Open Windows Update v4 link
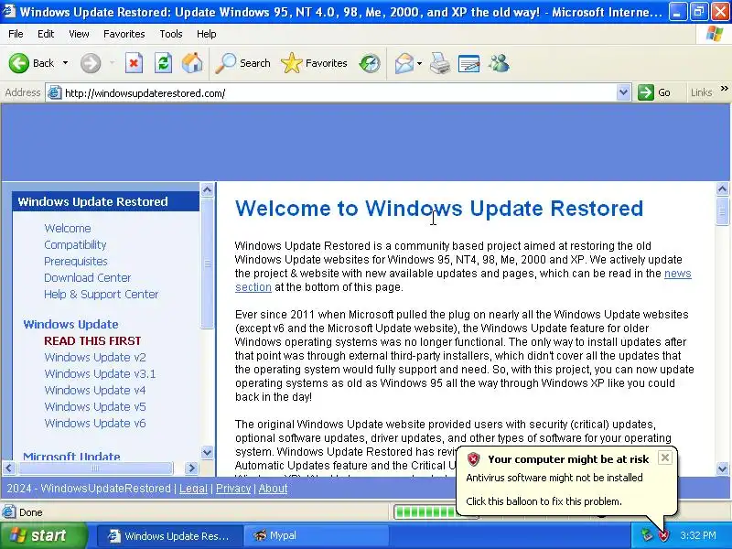 [x=95, y=391]
